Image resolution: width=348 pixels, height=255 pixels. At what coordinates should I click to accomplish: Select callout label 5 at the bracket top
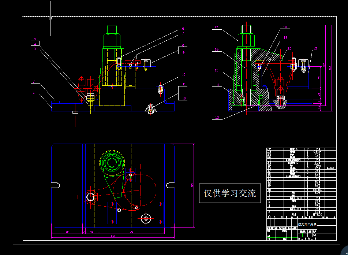(35, 39)
